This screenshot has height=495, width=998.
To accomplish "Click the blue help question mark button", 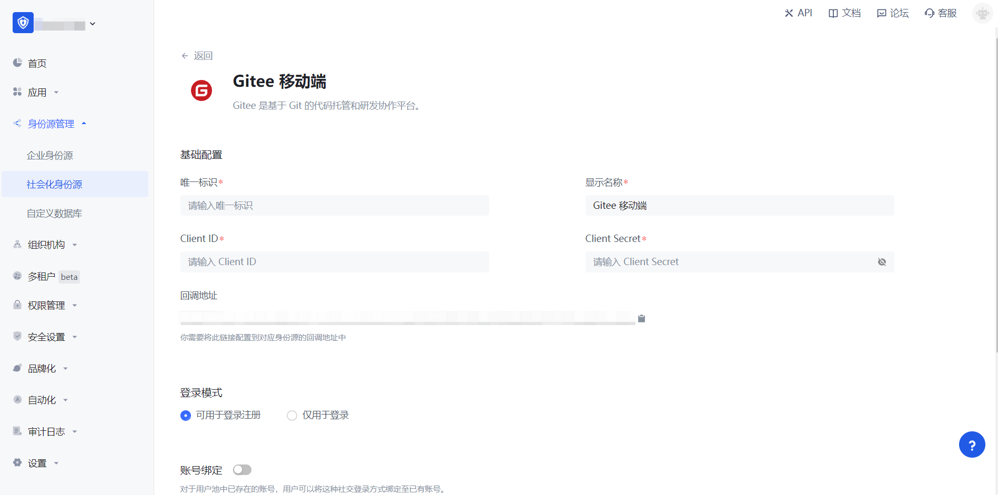I will point(972,445).
